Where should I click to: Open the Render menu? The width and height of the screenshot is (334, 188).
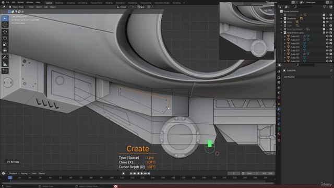[21, 2]
